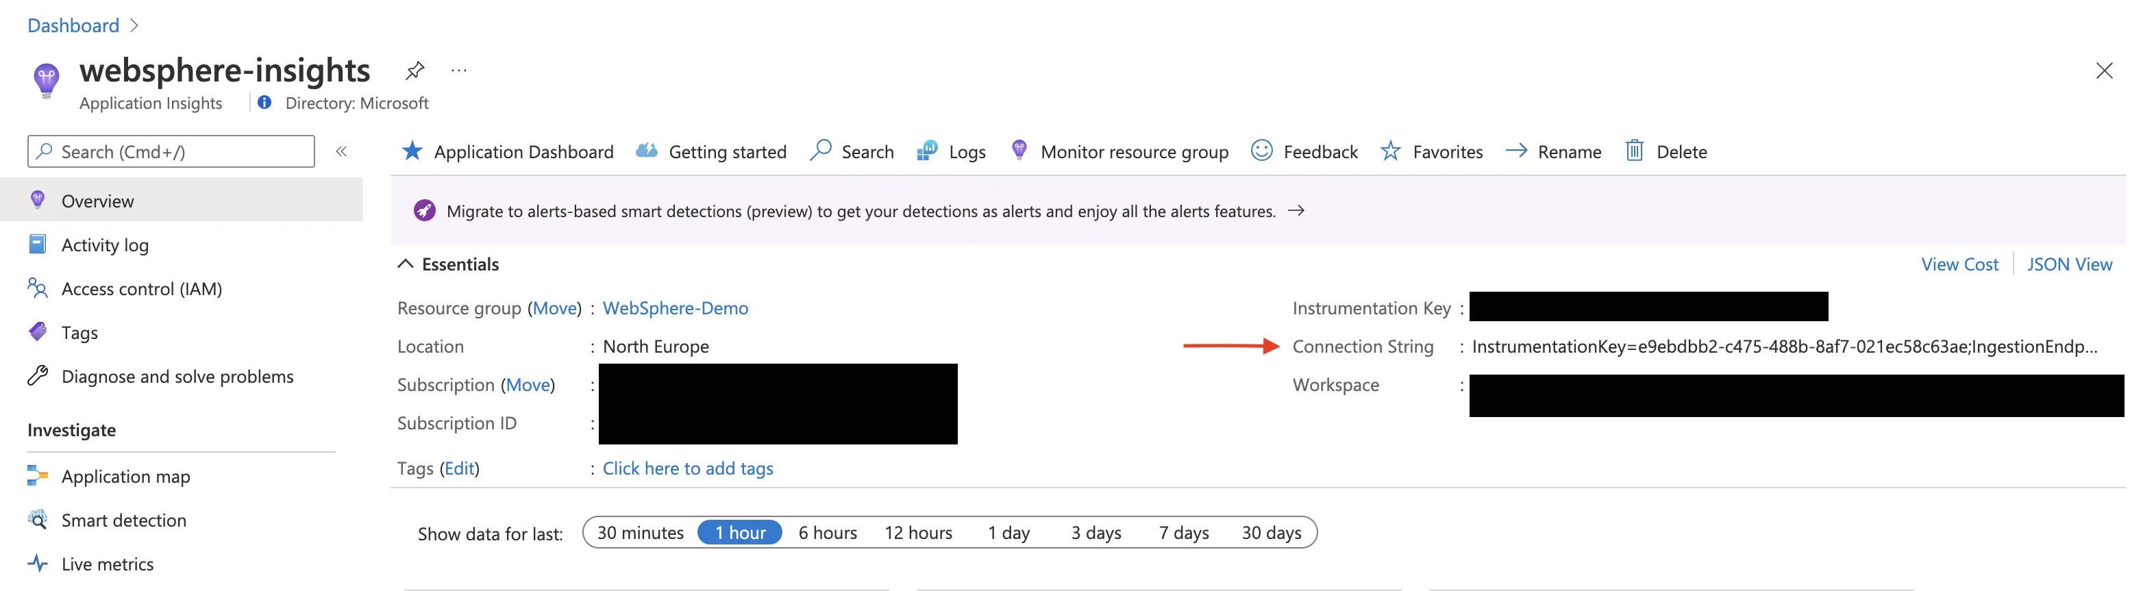Click the directory info icon
Screen dimensions: 2154x591
click(264, 102)
